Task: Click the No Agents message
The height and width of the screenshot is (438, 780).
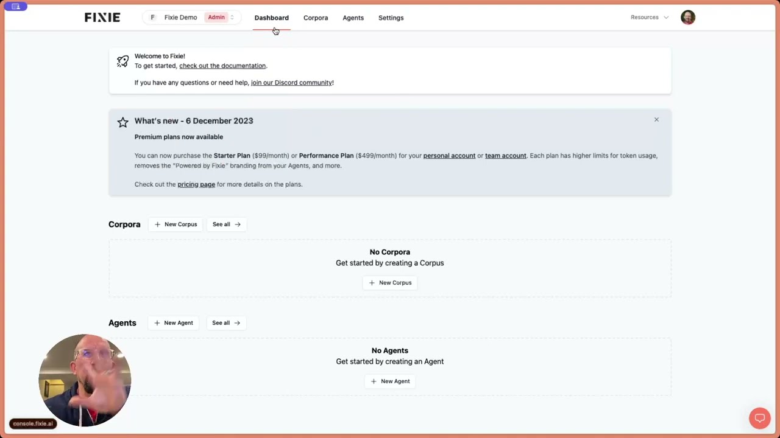Action: (x=390, y=350)
